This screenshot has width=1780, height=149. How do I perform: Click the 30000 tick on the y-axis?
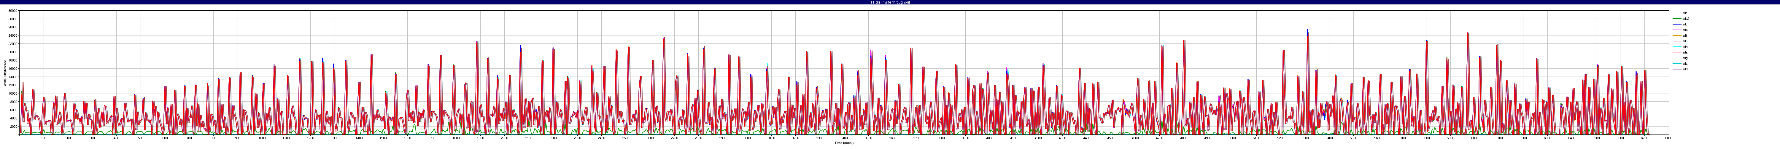[12, 11]
